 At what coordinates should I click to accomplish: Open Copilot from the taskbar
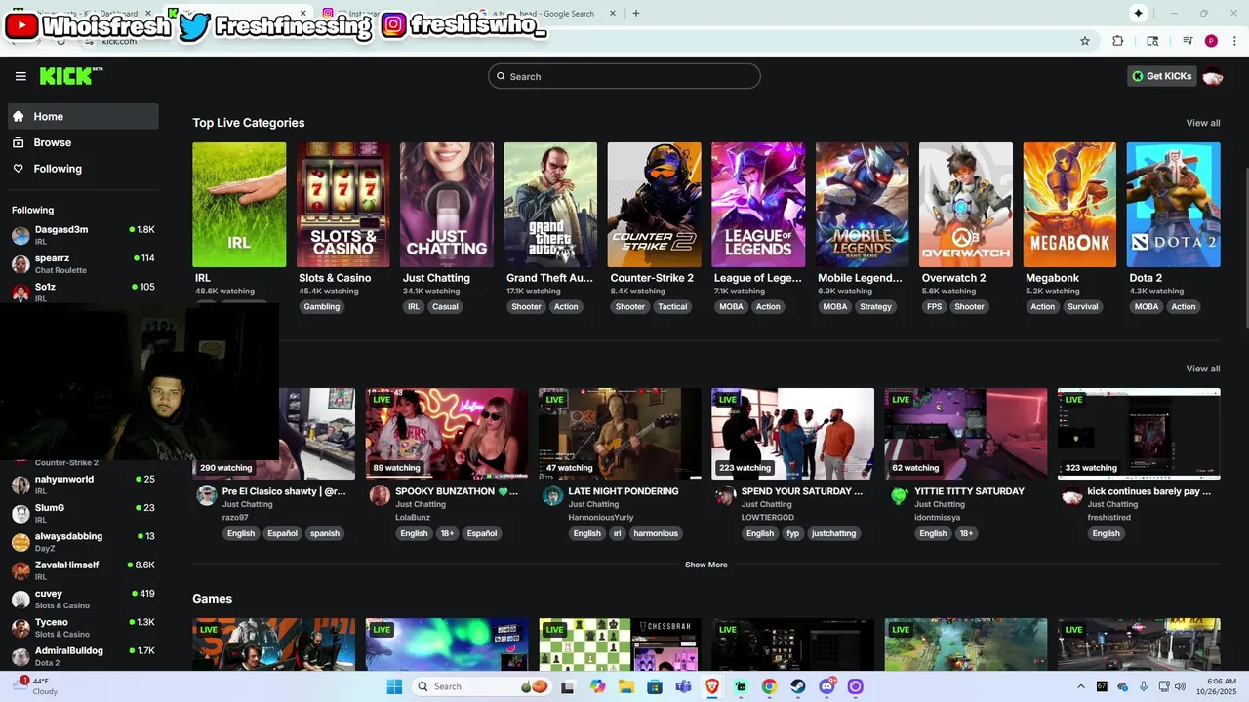tap(597, 686)
